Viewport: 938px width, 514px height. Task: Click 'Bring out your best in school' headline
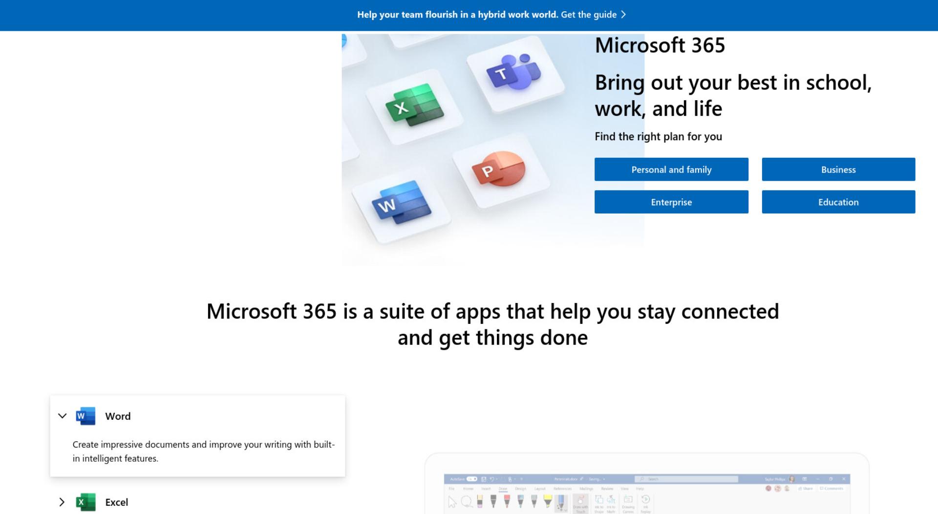click(733, 95)
